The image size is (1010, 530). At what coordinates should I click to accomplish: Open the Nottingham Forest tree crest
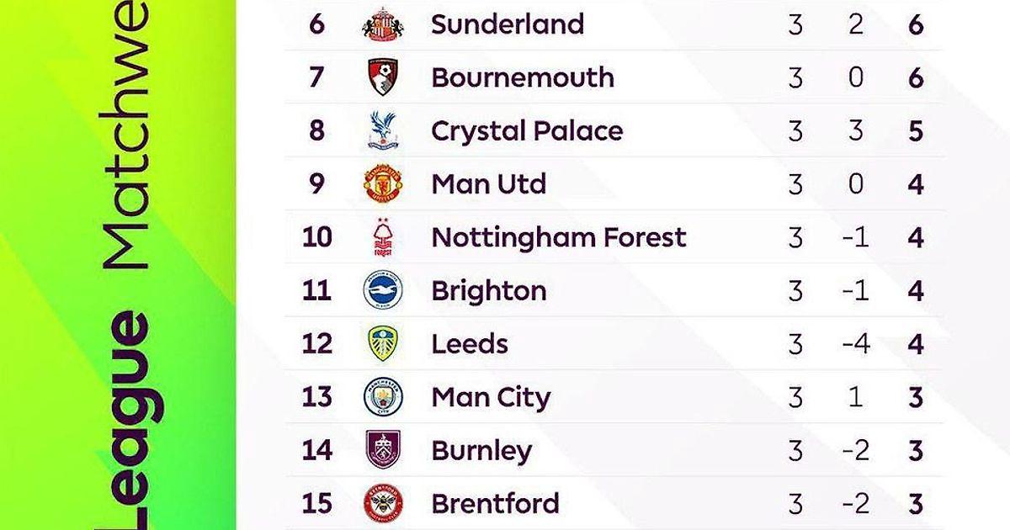pos(383,237)
